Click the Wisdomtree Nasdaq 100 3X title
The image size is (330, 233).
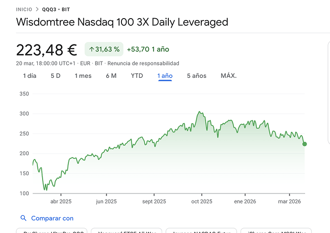pos(122,22)
